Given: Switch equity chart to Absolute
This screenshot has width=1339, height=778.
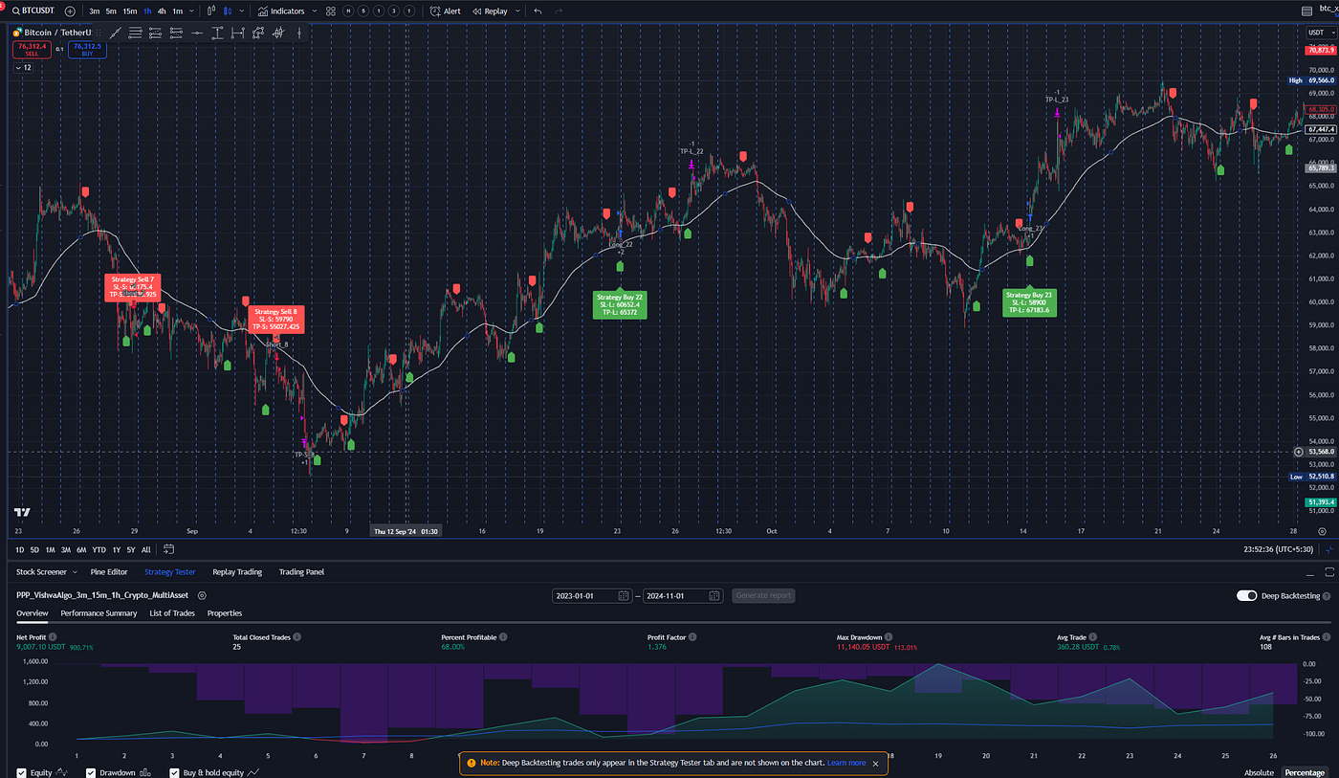Looking at the screenshot, I should point(1260,772).
